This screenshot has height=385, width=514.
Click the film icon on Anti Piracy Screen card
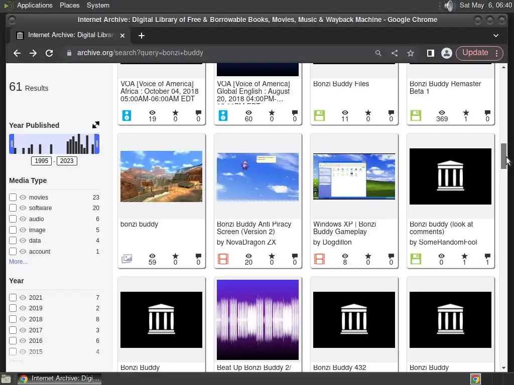point(223,259)
